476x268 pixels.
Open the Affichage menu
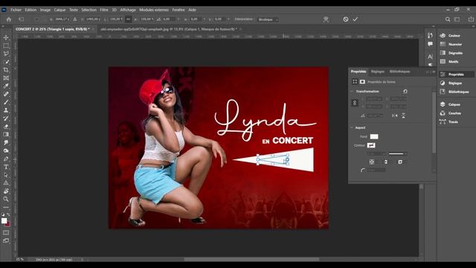pyautogui.click(x=128, y=10)
